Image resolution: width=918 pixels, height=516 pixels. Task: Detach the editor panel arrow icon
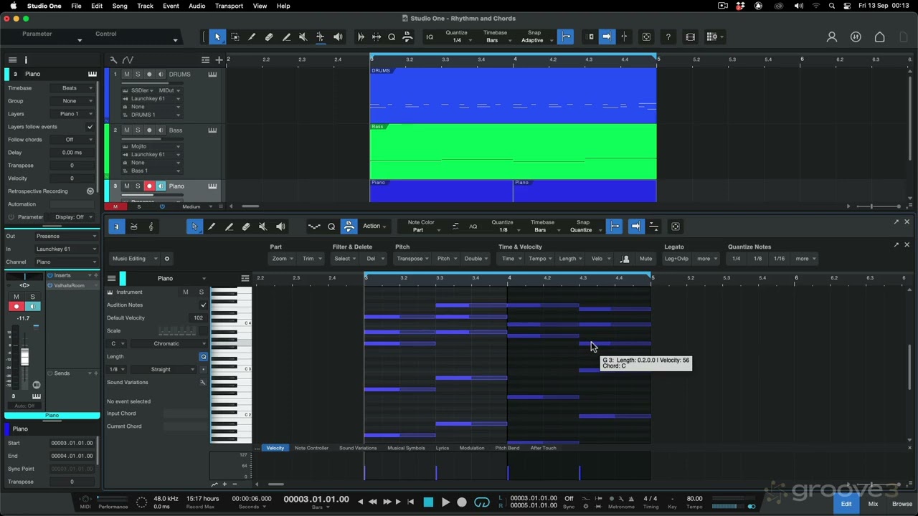point(896,222)
